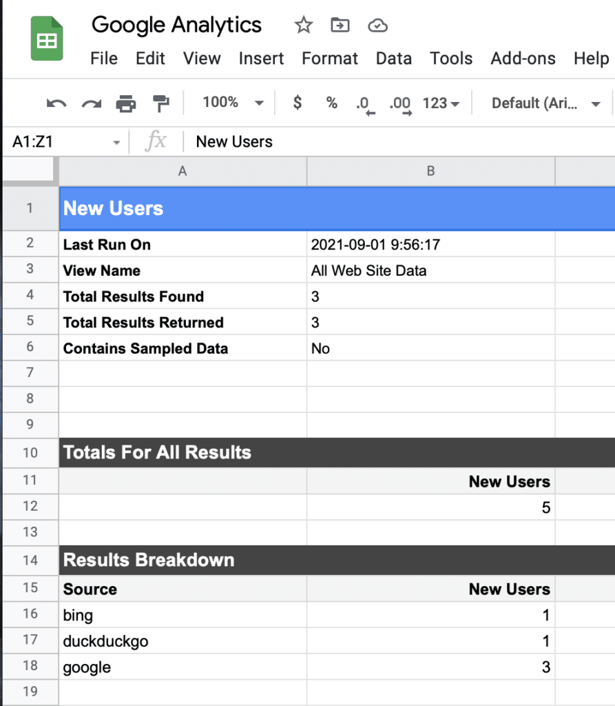Format as percent with the % button
Screen dimensions: 615x706
331,103
